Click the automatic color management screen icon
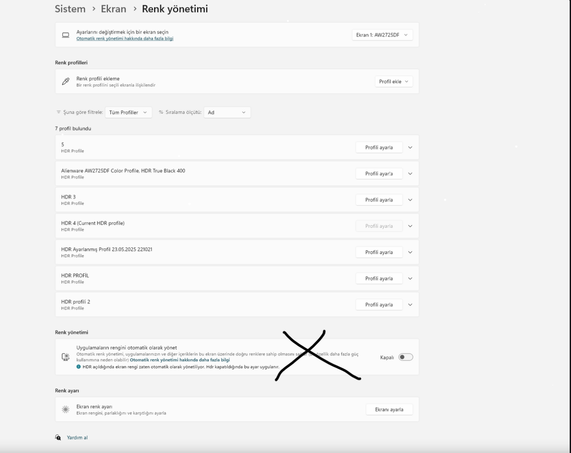Image resolution: width=571 pixels, height=453 pixels. 66,357
